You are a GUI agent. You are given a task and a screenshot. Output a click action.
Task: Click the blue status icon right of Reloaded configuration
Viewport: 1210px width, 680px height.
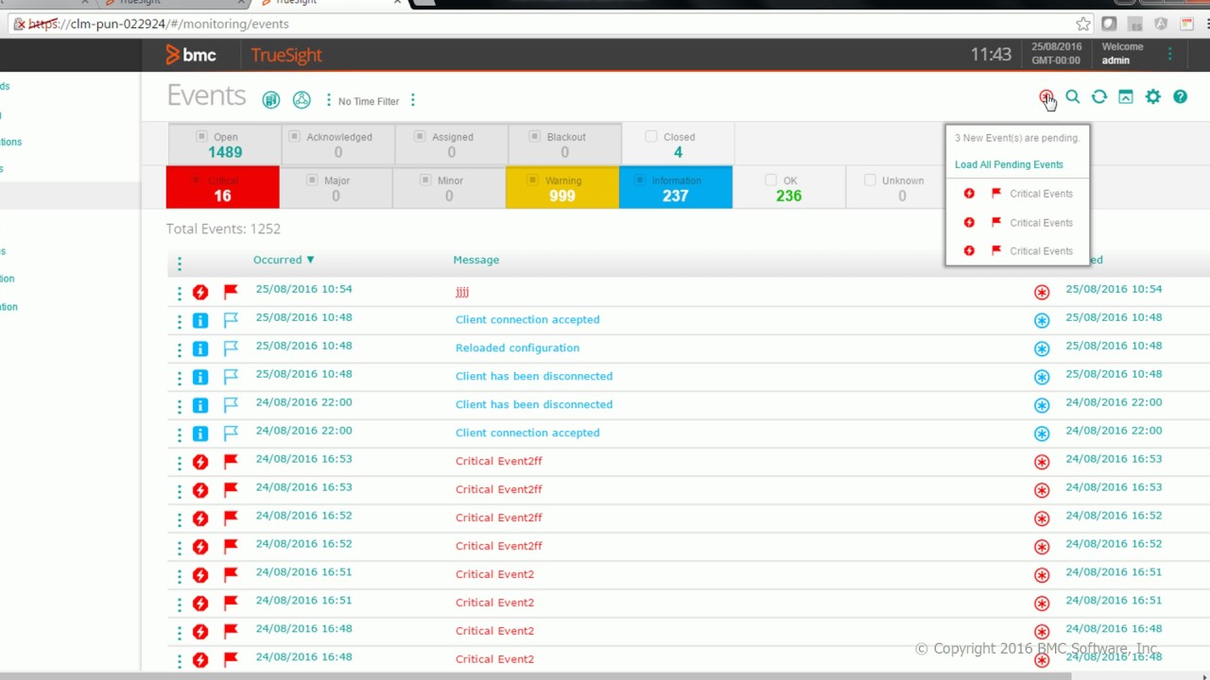(x=1042, y=348)
